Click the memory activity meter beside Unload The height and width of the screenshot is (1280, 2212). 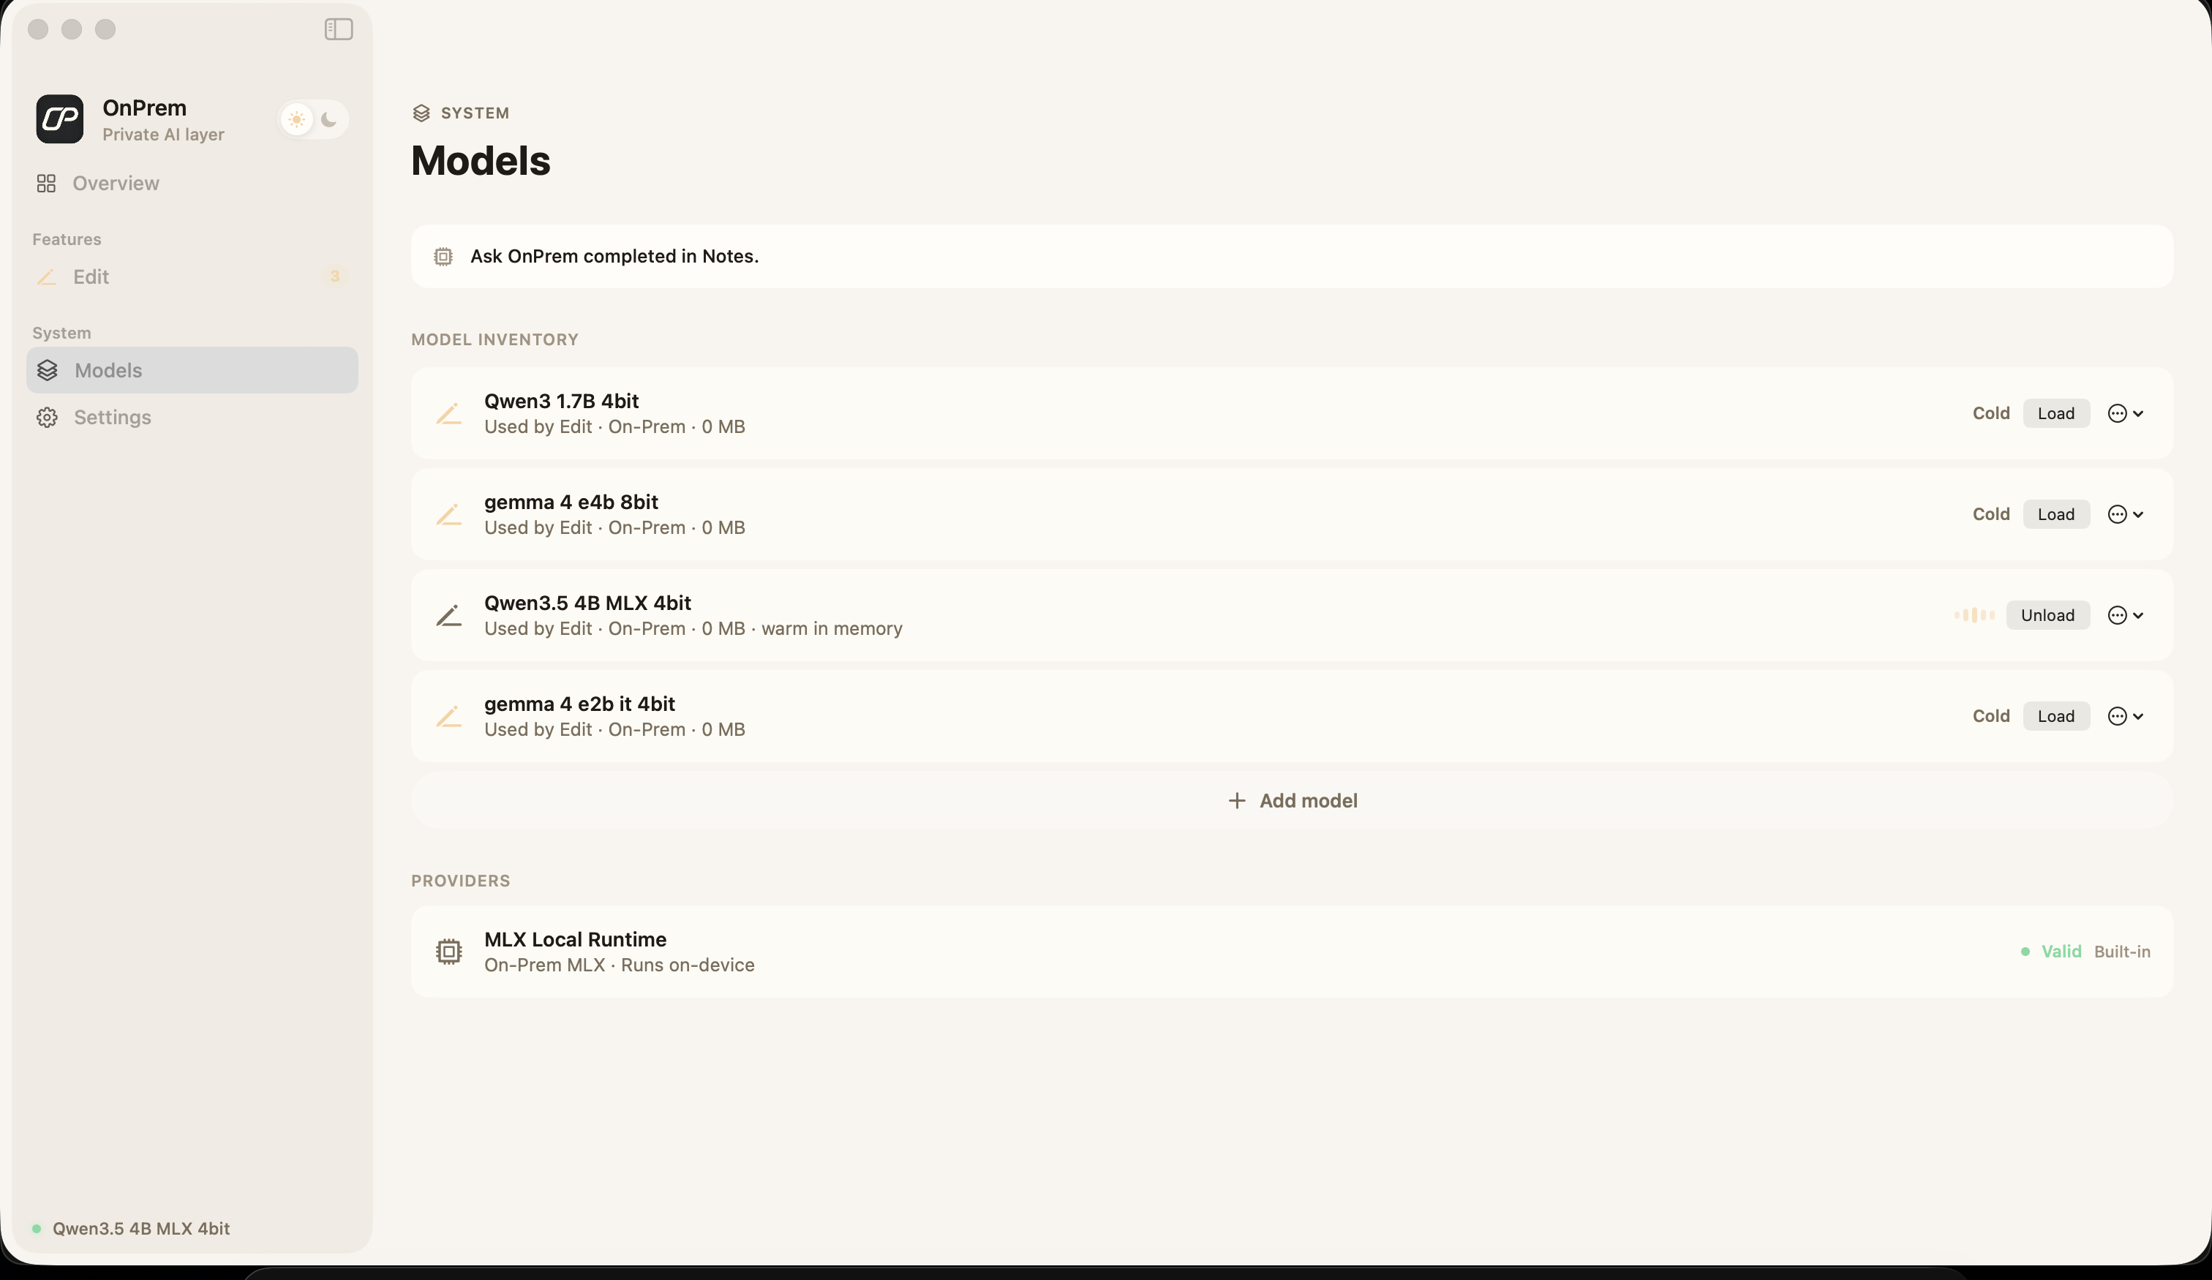1975,614
